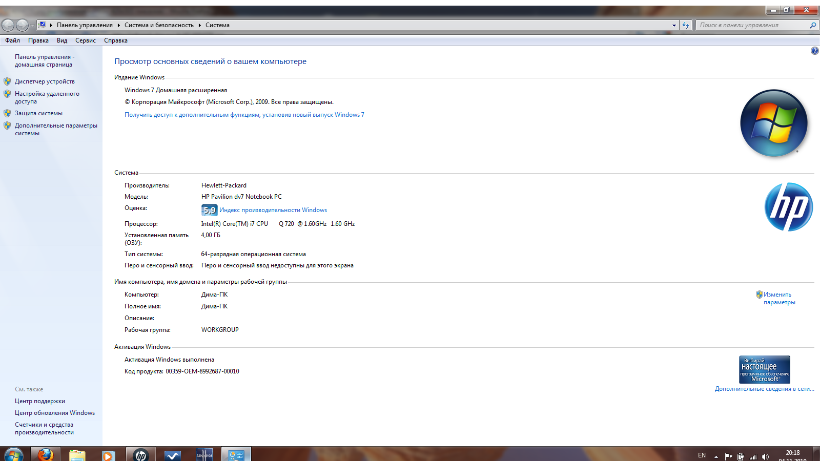Click the "Система" breadcrumb segment
Image resolution: width=820 pixels, height=461 pixels.
click(217, 25)
